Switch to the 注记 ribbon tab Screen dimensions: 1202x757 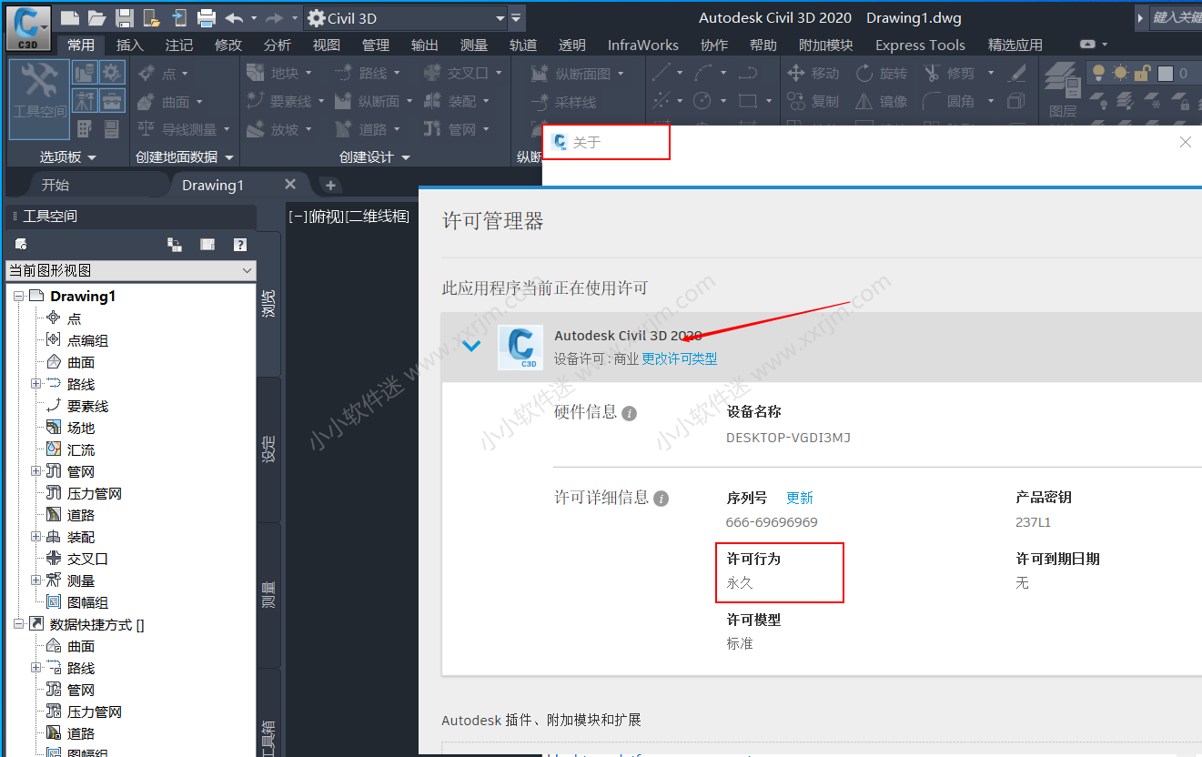click(179, 45)
